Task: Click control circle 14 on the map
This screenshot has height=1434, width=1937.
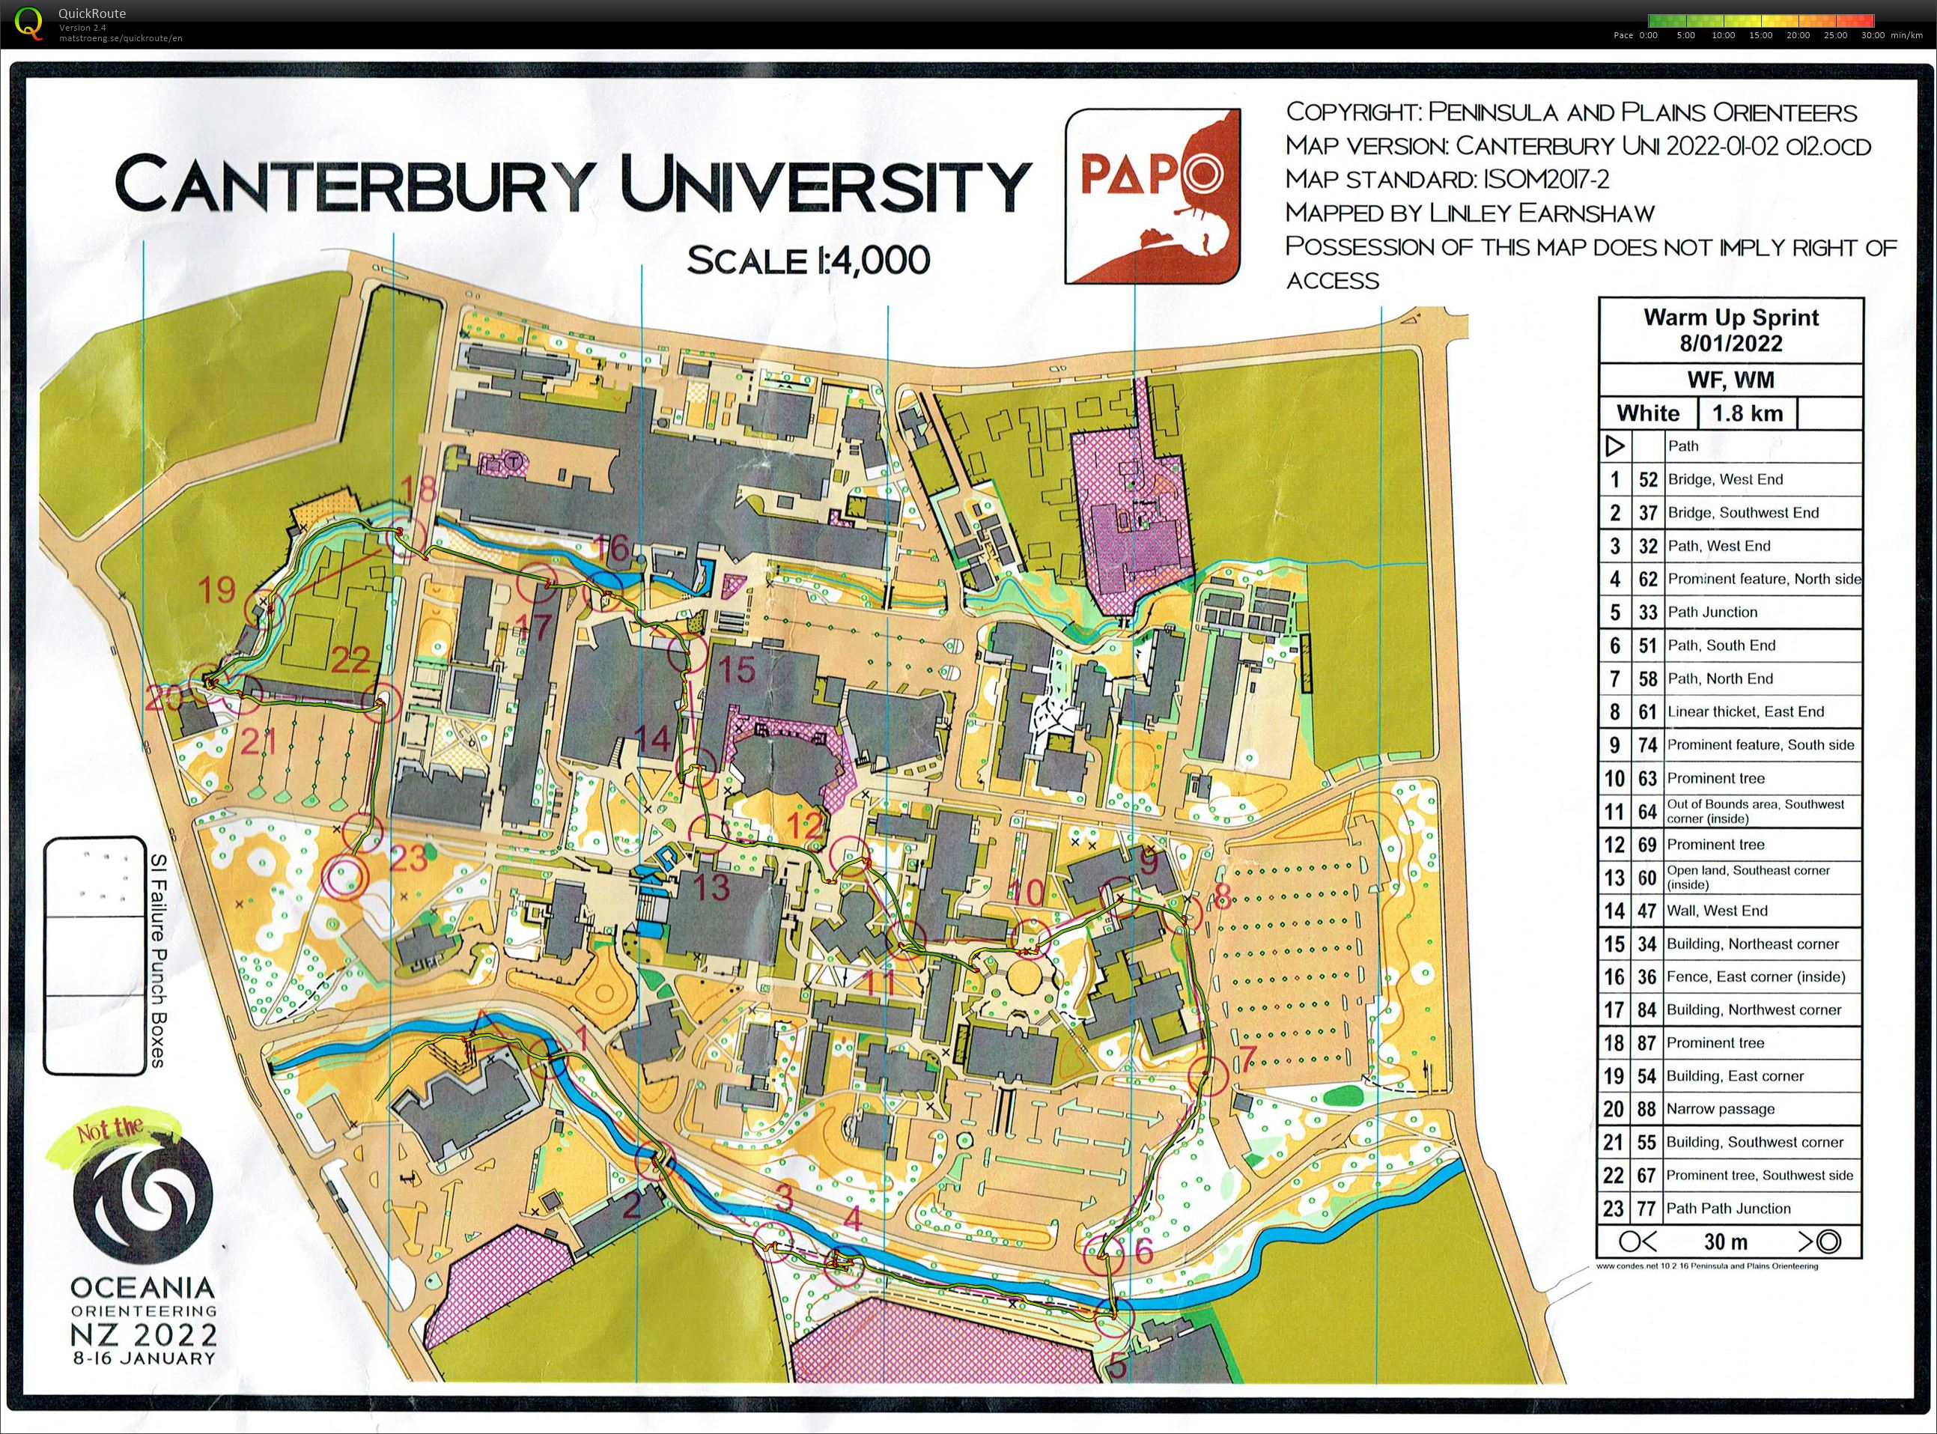Action: pos(695,768)
